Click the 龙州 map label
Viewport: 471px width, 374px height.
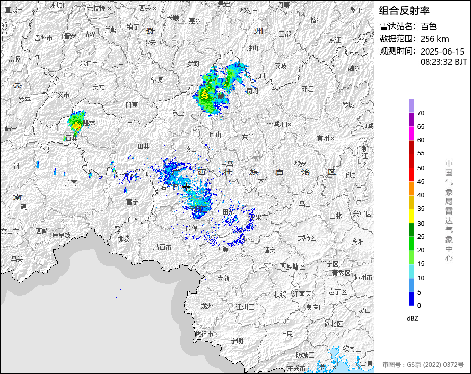pyautogui.click(x=207, y=306)
